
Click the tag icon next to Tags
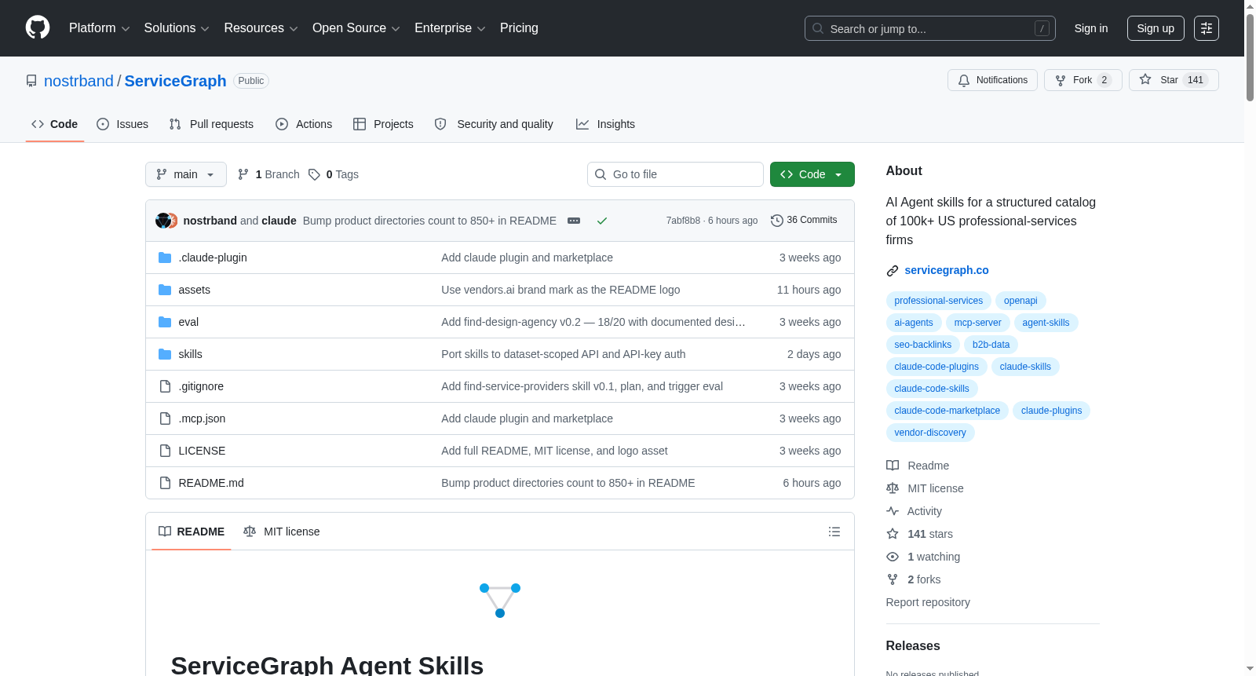point(314,174)
